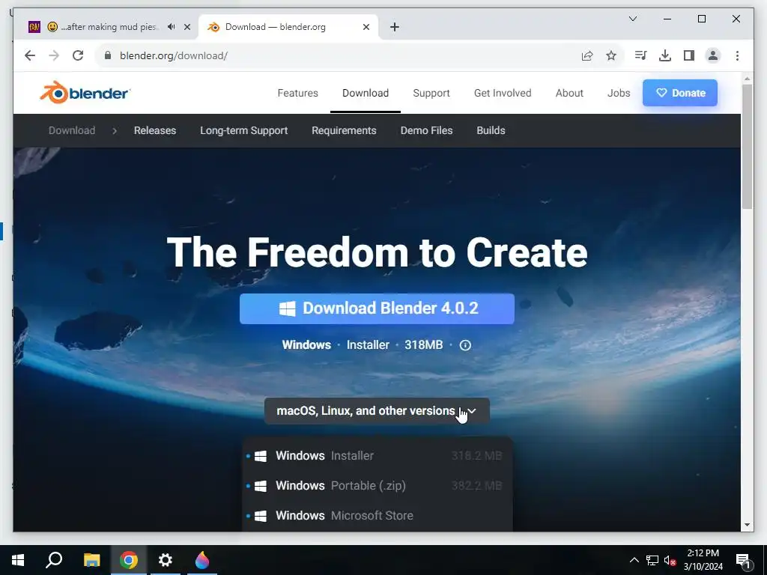
Task: Open the Releases sub-navigation link
Action: 154,130
